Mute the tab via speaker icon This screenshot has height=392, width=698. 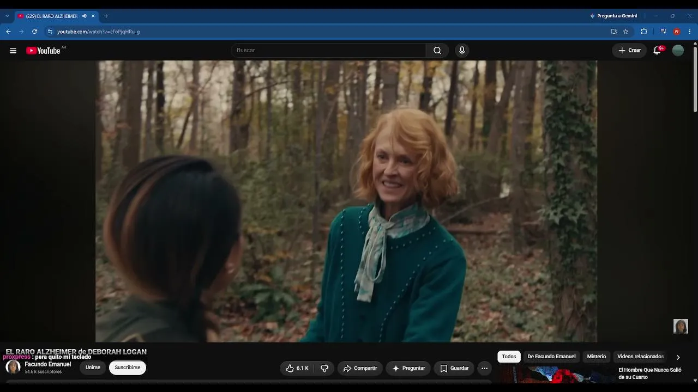84,16
